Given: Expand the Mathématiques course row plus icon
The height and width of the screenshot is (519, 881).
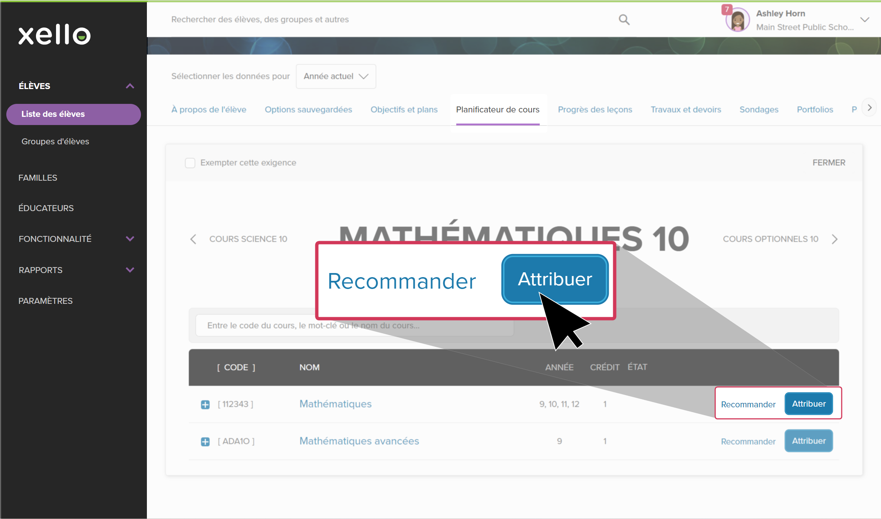Looking at the screenshot, I should click(x=205, y=404).
